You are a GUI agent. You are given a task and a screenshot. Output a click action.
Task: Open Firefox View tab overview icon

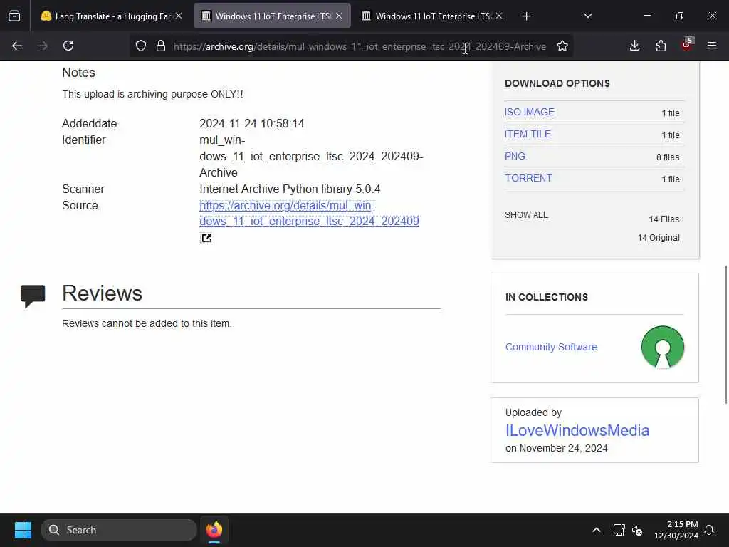coord(14,16)
